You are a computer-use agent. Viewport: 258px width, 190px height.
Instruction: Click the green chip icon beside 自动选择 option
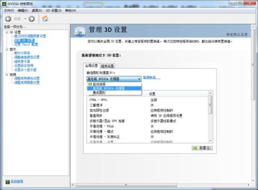point(91,84)
